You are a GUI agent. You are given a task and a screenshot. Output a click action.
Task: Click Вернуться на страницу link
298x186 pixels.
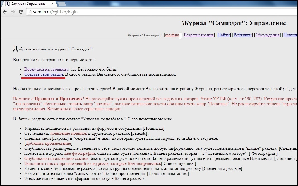[x=46, y=69]
